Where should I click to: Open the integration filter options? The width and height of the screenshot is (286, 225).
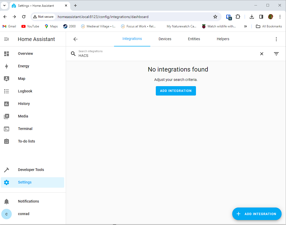coord(276,54)
